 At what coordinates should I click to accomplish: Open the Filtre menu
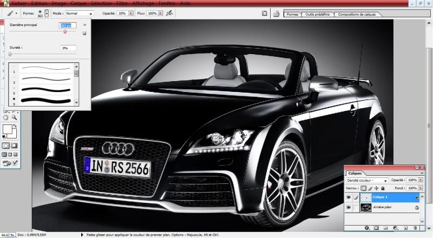coord(122,3)
